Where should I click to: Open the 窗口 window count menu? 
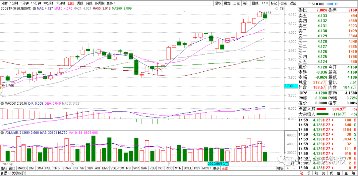pyautogui.click(x=12, y=168)
